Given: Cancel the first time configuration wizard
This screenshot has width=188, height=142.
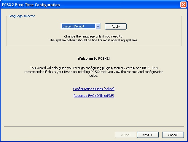Looking at the screenshot, I should [x=173, y=135].
